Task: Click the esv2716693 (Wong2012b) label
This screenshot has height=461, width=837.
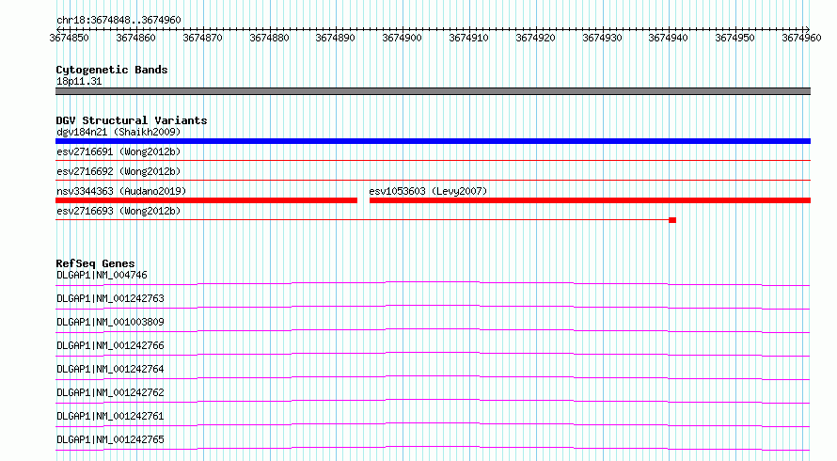Action: 118,211
